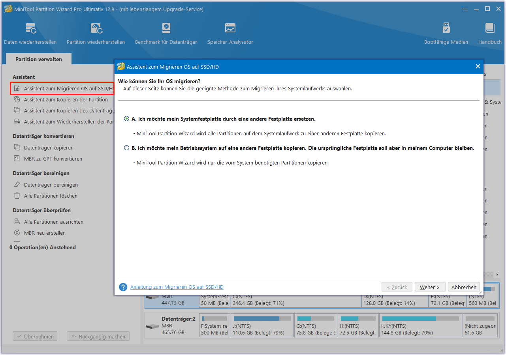Viewport: 506px width, 355px height.
Task: Select the Nicht zugeordnet 61.6 GB space
Action: pyautogui.click(x=481, y=325)
